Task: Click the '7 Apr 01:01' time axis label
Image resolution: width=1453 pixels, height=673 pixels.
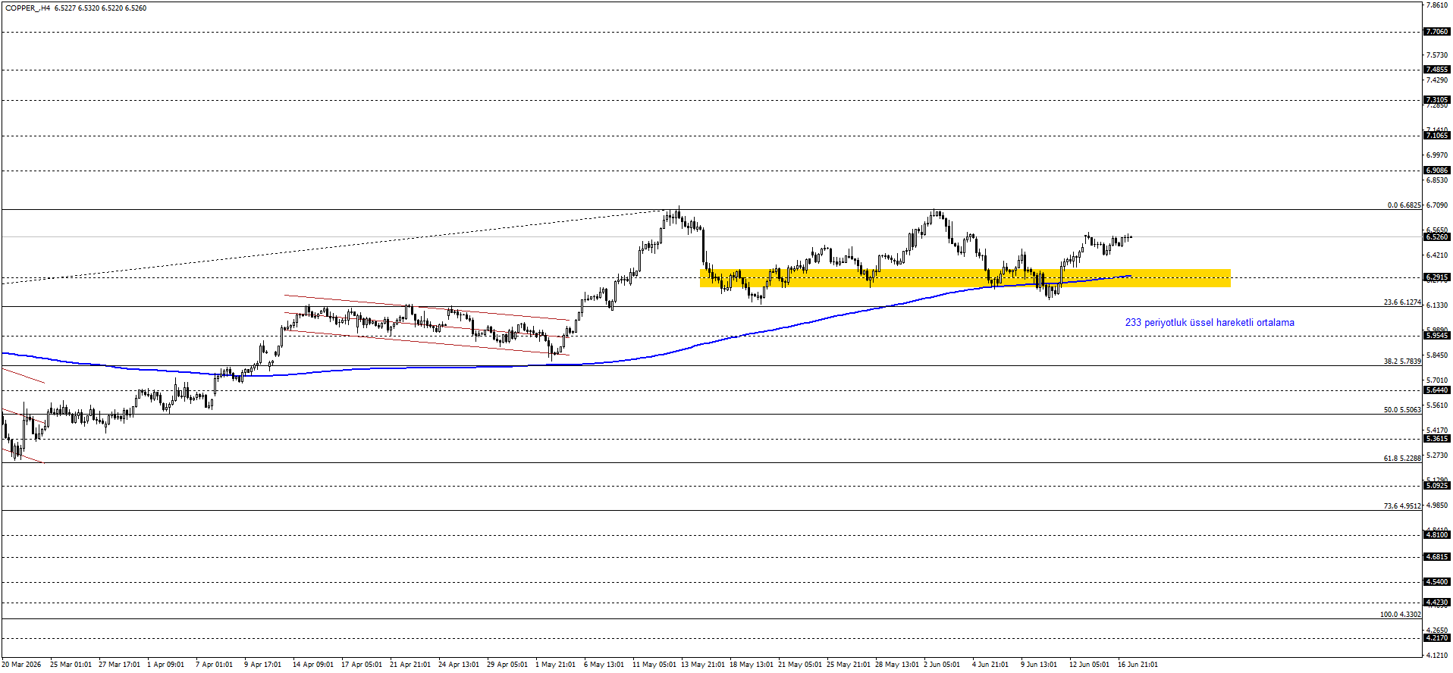Action: [x=214, y=665]
